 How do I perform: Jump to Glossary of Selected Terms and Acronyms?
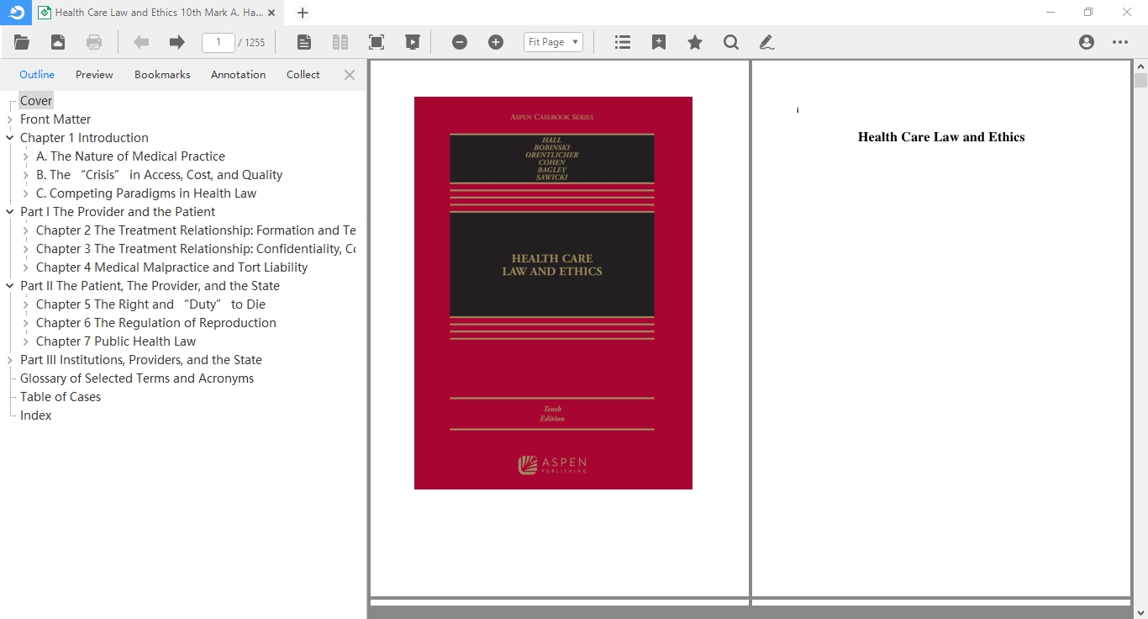pos(137,378)
